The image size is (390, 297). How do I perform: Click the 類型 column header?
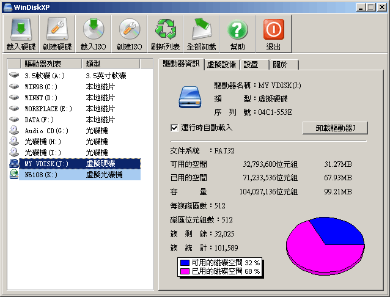point(111,64)
